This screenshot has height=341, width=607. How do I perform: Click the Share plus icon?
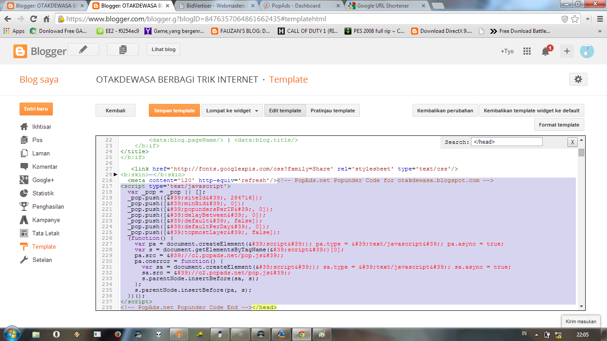(x=567, y=51)
